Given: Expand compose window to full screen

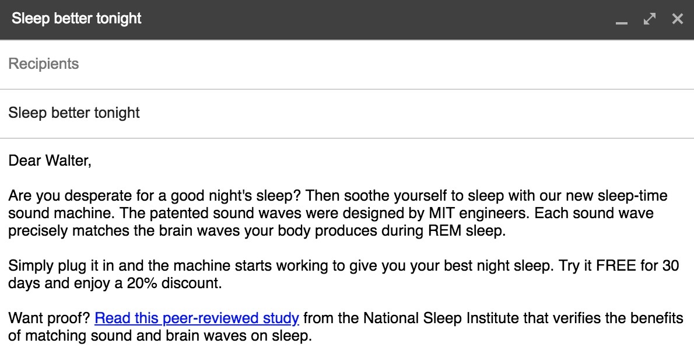Looking at the screenshot, I should tap(649, 19).
